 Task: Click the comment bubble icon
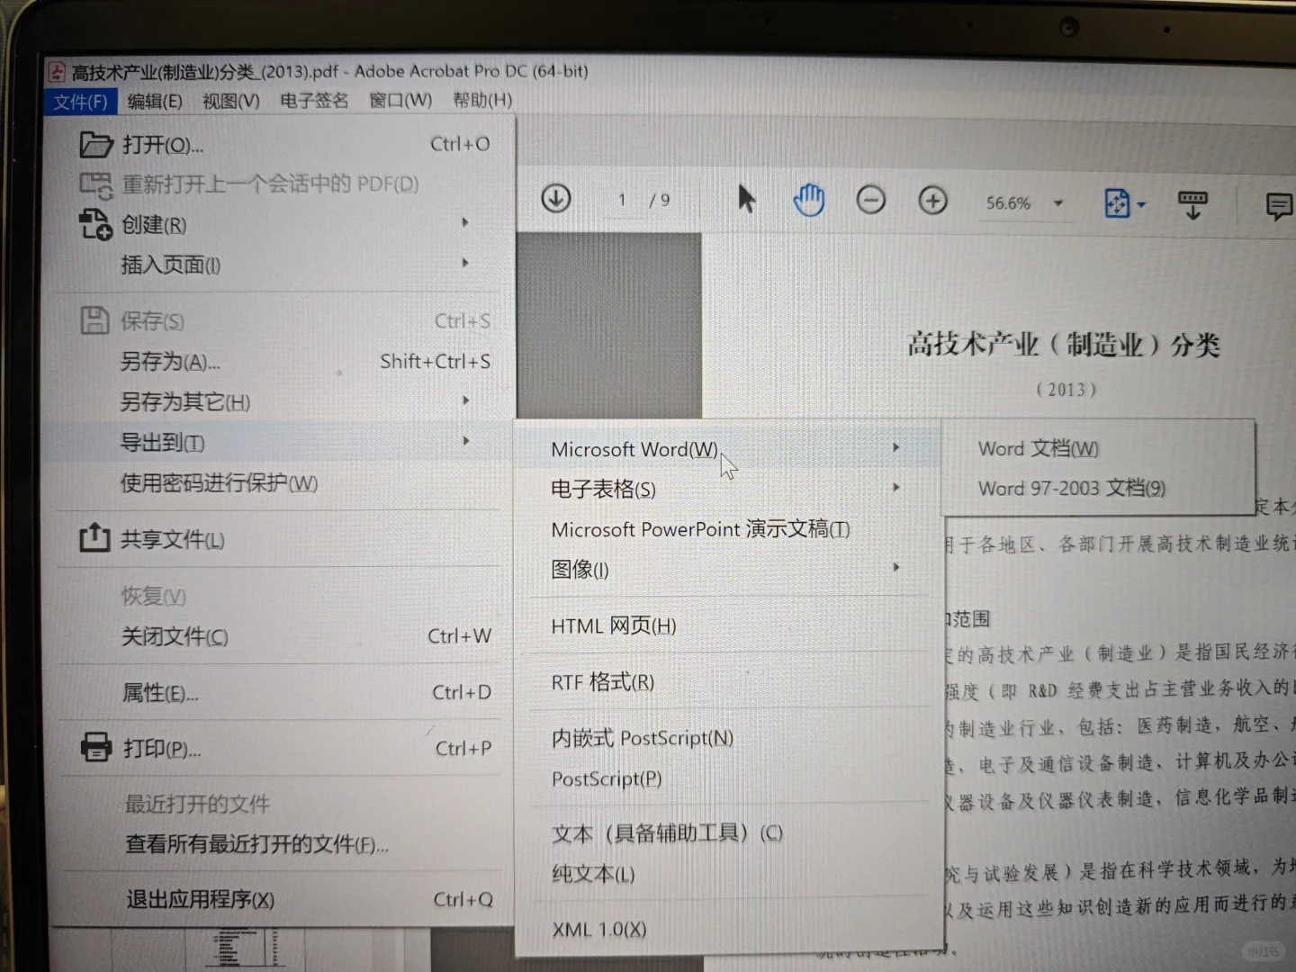click(x=1278, y=207)
